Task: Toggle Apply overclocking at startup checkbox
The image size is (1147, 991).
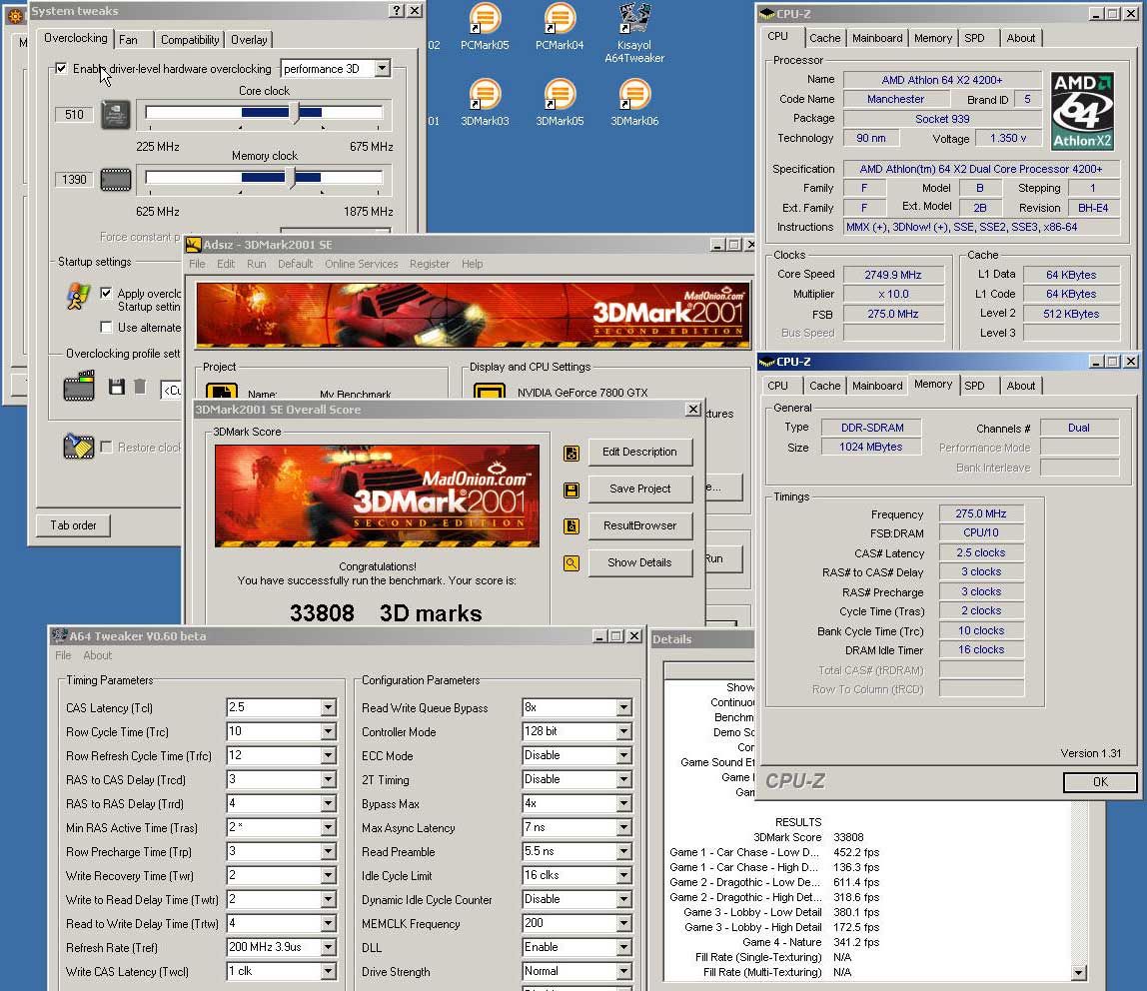Action: pyautogui.click(x=106, y=293)
